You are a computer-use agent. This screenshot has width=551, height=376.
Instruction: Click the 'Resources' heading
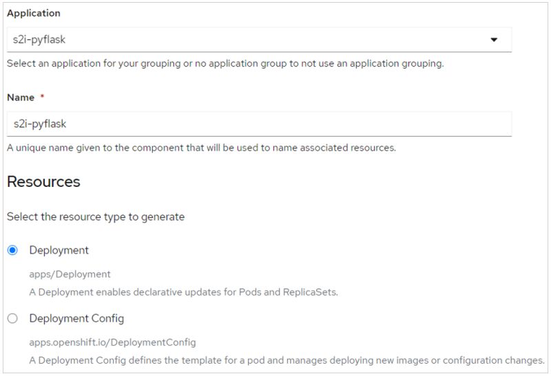(43, 181)
